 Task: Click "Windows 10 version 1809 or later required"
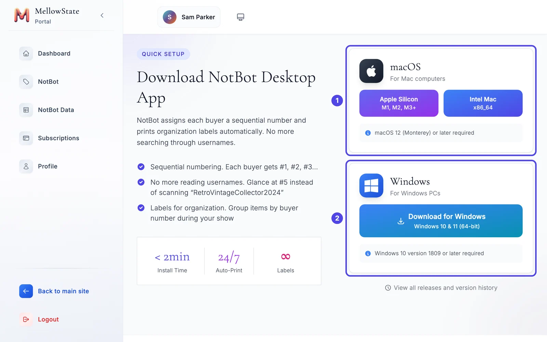pyautogui.click(x=429, y=253)
